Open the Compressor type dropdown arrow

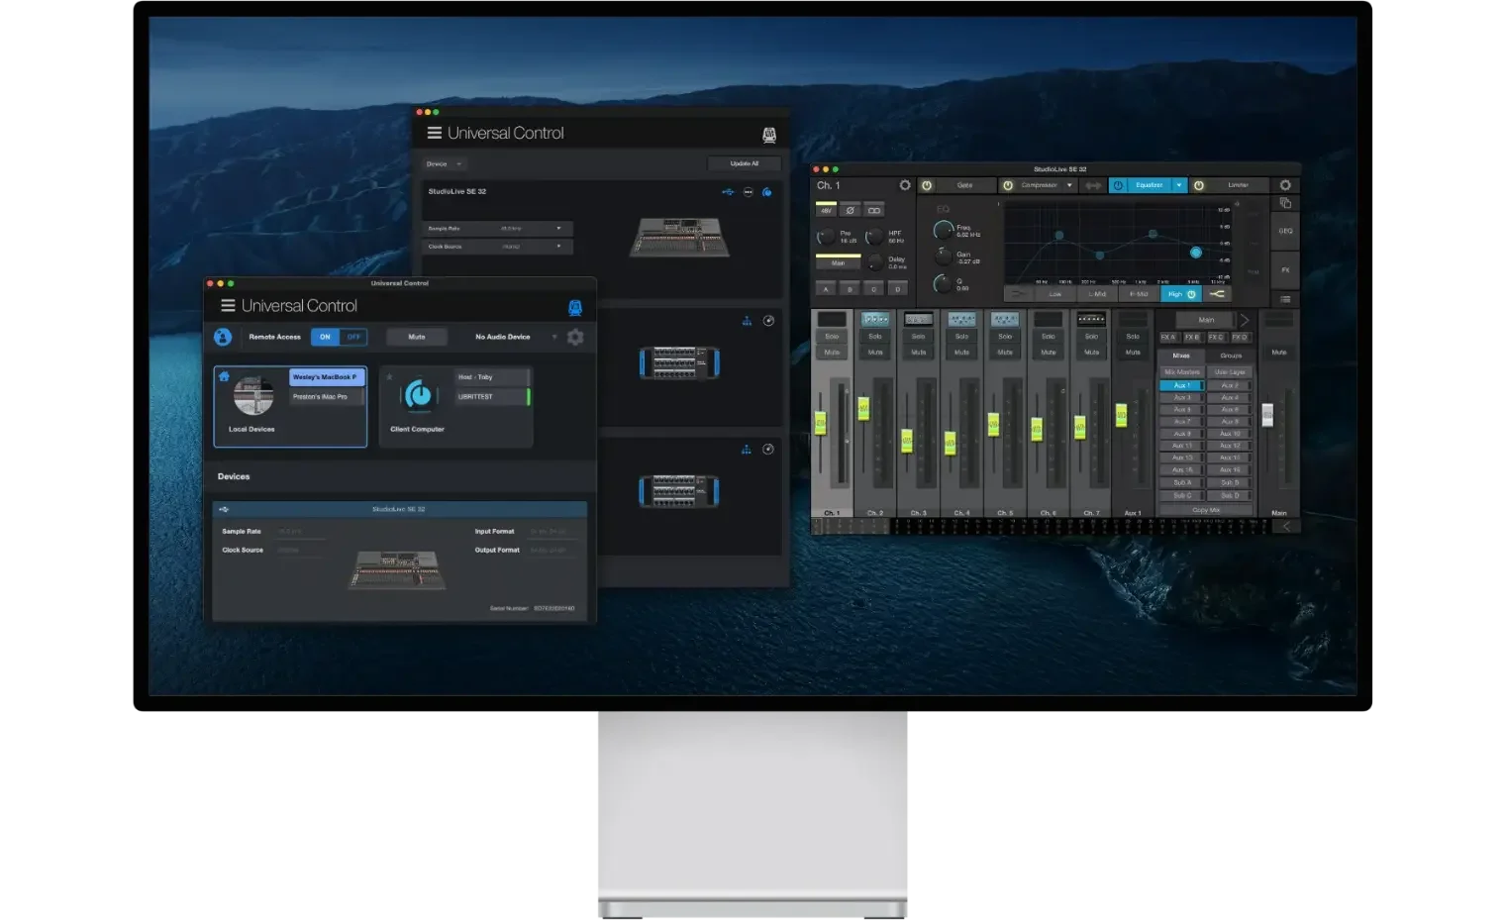1069,185
